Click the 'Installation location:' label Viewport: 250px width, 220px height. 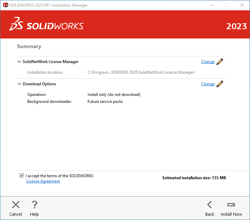[45, 72]
